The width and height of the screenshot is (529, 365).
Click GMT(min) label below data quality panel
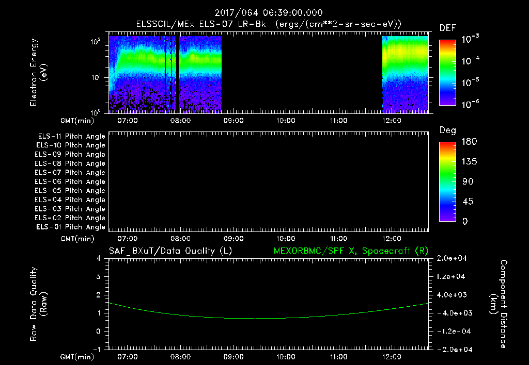point(77,357)
